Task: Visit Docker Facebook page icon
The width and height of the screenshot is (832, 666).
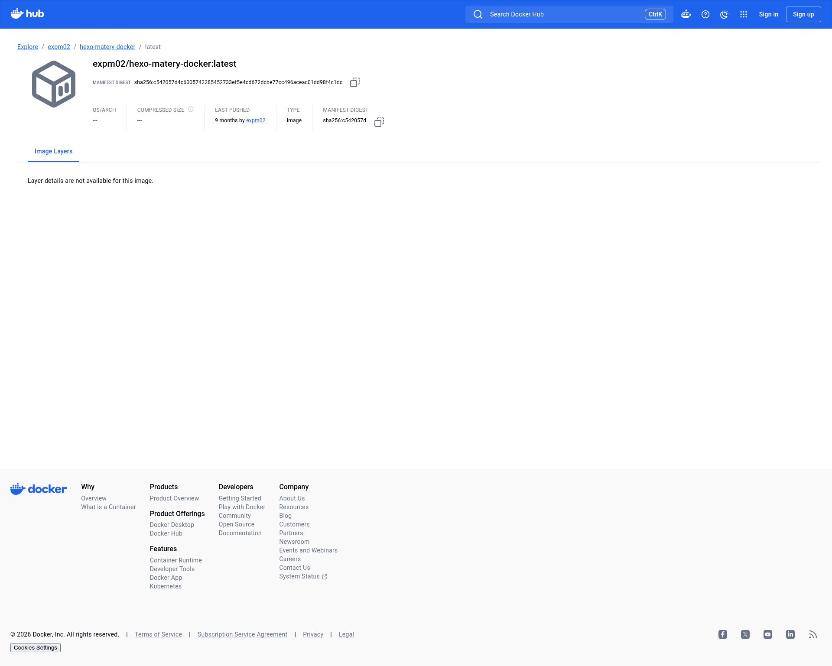Action: point(723,634)
